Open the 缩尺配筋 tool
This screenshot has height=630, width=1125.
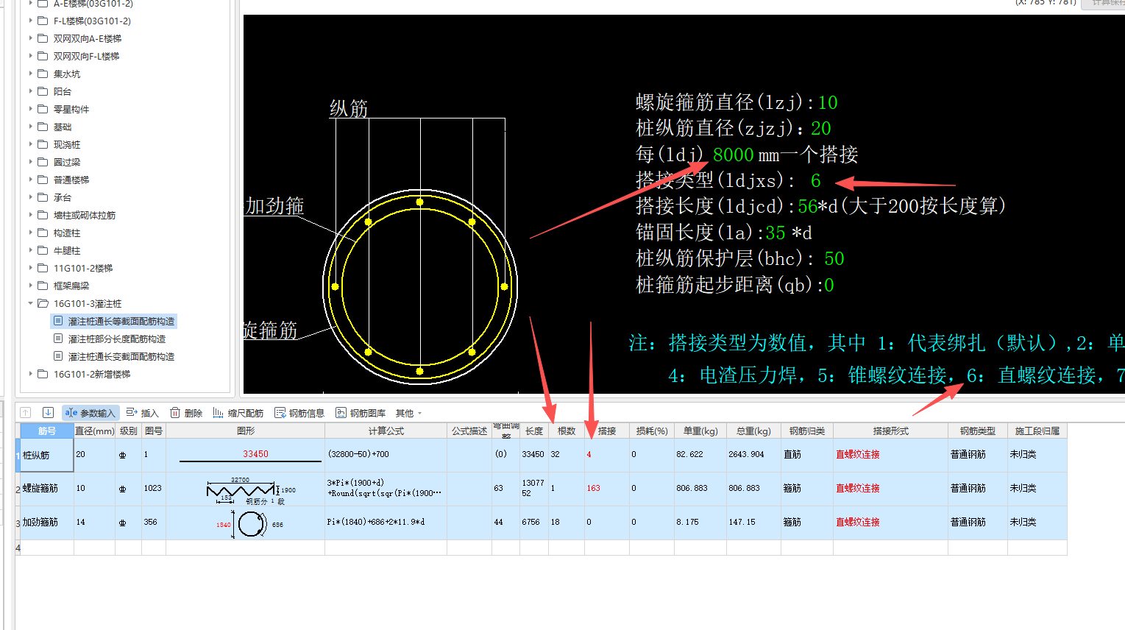pos(238,412)
